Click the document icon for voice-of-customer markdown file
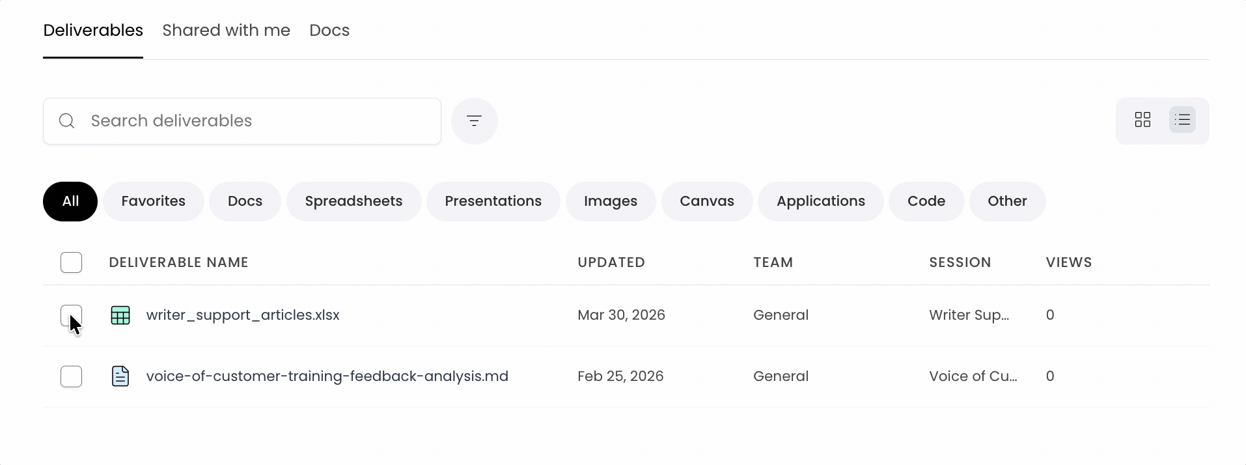 point(120,376)
